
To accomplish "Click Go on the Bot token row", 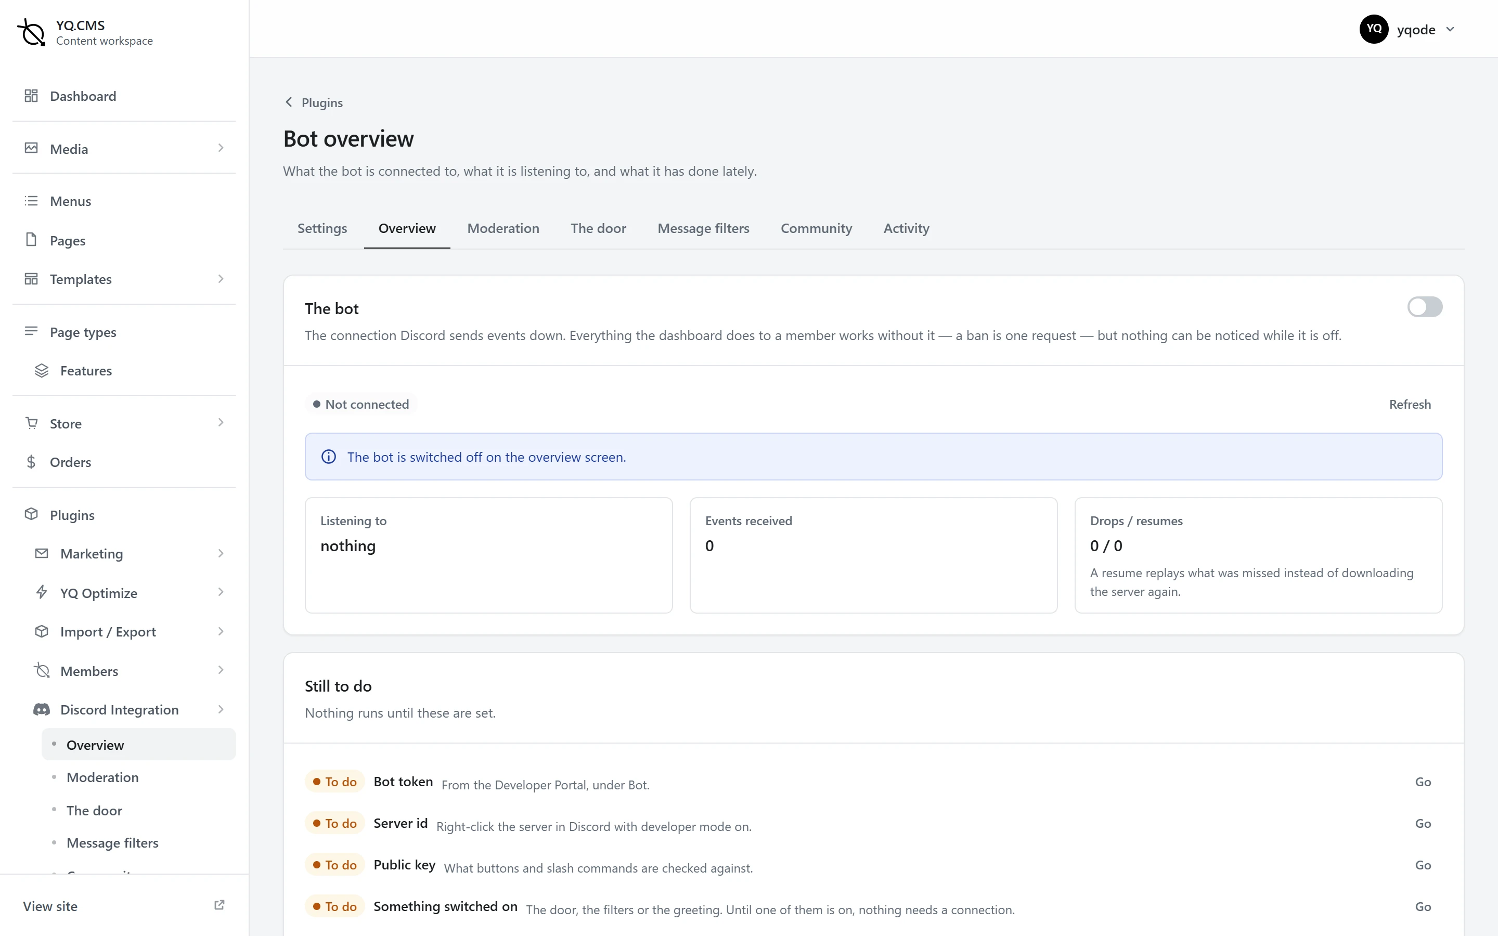I will click(x=1423, y=782).
